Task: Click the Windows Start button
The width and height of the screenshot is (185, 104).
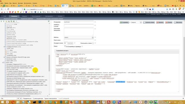Action: tap(2, 102)
